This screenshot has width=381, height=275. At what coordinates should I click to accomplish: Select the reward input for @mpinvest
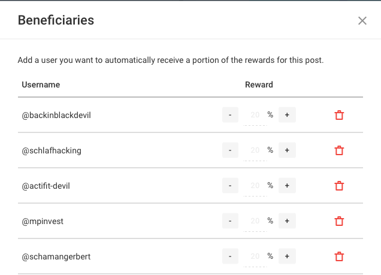(x=255, y=221)
